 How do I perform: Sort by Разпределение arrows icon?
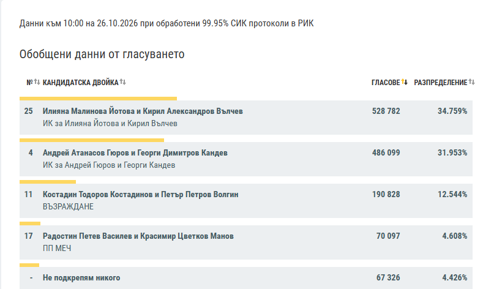tap(471, 82)
